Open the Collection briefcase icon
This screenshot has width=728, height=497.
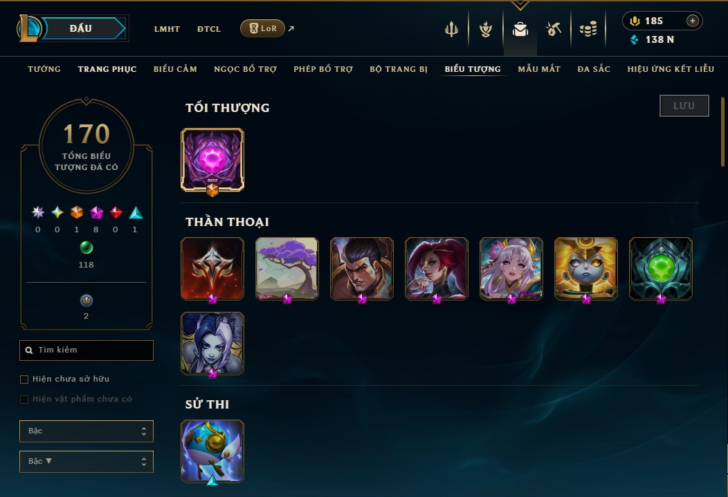(520, 29)
